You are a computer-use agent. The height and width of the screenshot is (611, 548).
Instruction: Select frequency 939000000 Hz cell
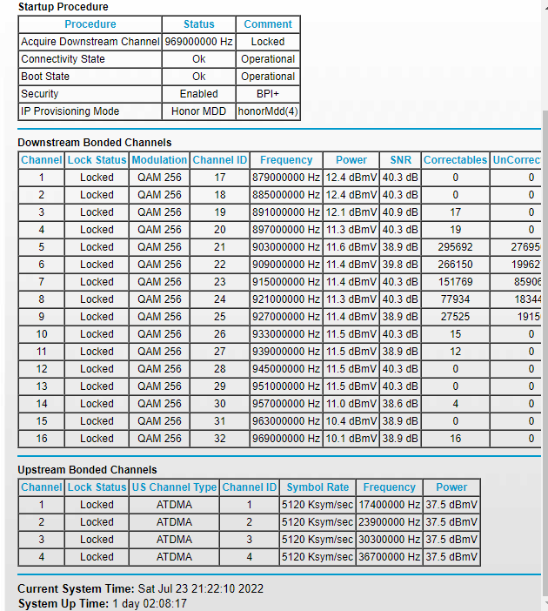point(286,352)
